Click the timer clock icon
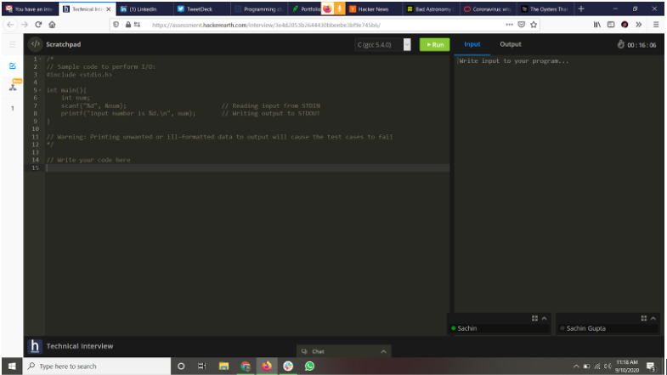The image size is (667, 375). coord(622,44)
